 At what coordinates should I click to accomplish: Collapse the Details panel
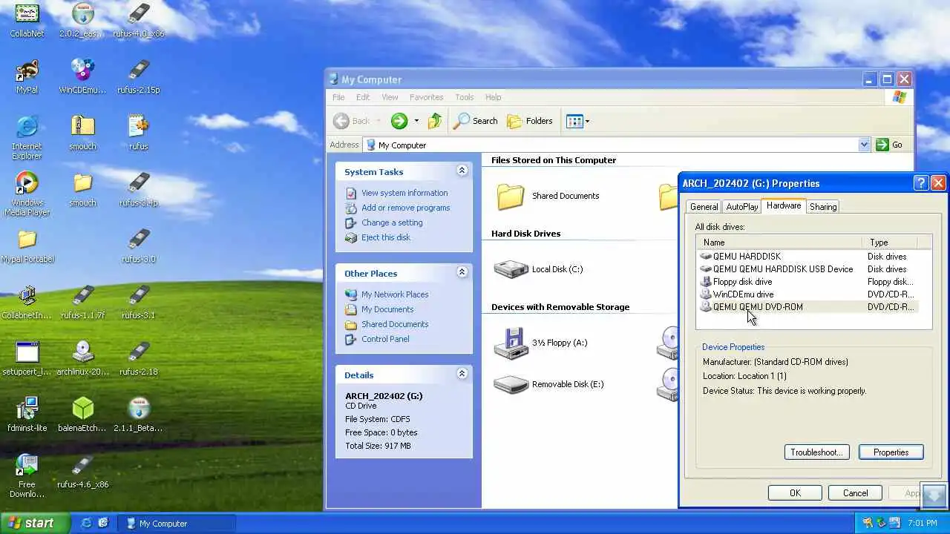click(x=462, y=374)
